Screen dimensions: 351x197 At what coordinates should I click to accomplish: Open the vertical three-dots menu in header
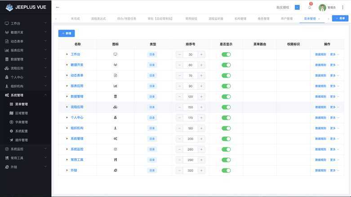coord(343,7)
